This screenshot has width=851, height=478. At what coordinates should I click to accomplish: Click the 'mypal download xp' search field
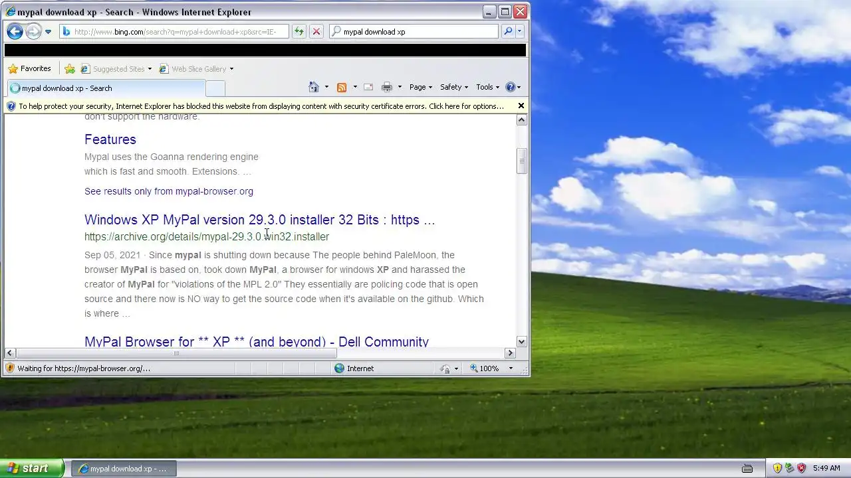click(x=414, y=31)
